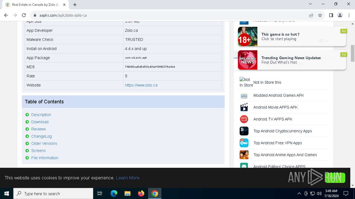Open the Chrome profile avatar
Image resolution: width=355 pixels, height=199 pixels.
coord(340,15)
